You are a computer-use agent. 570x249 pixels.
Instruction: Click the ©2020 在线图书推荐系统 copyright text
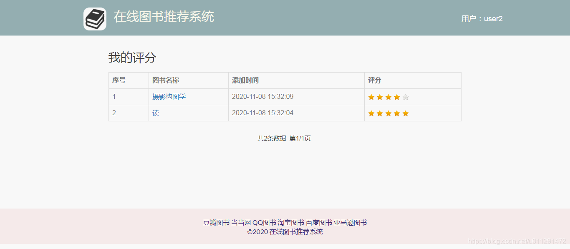click(285, 232)
